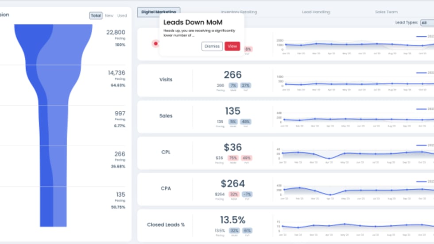Click the red alert indicator dot
The width and height of the screenshot is (434, 244).
(x=155, y=43)
